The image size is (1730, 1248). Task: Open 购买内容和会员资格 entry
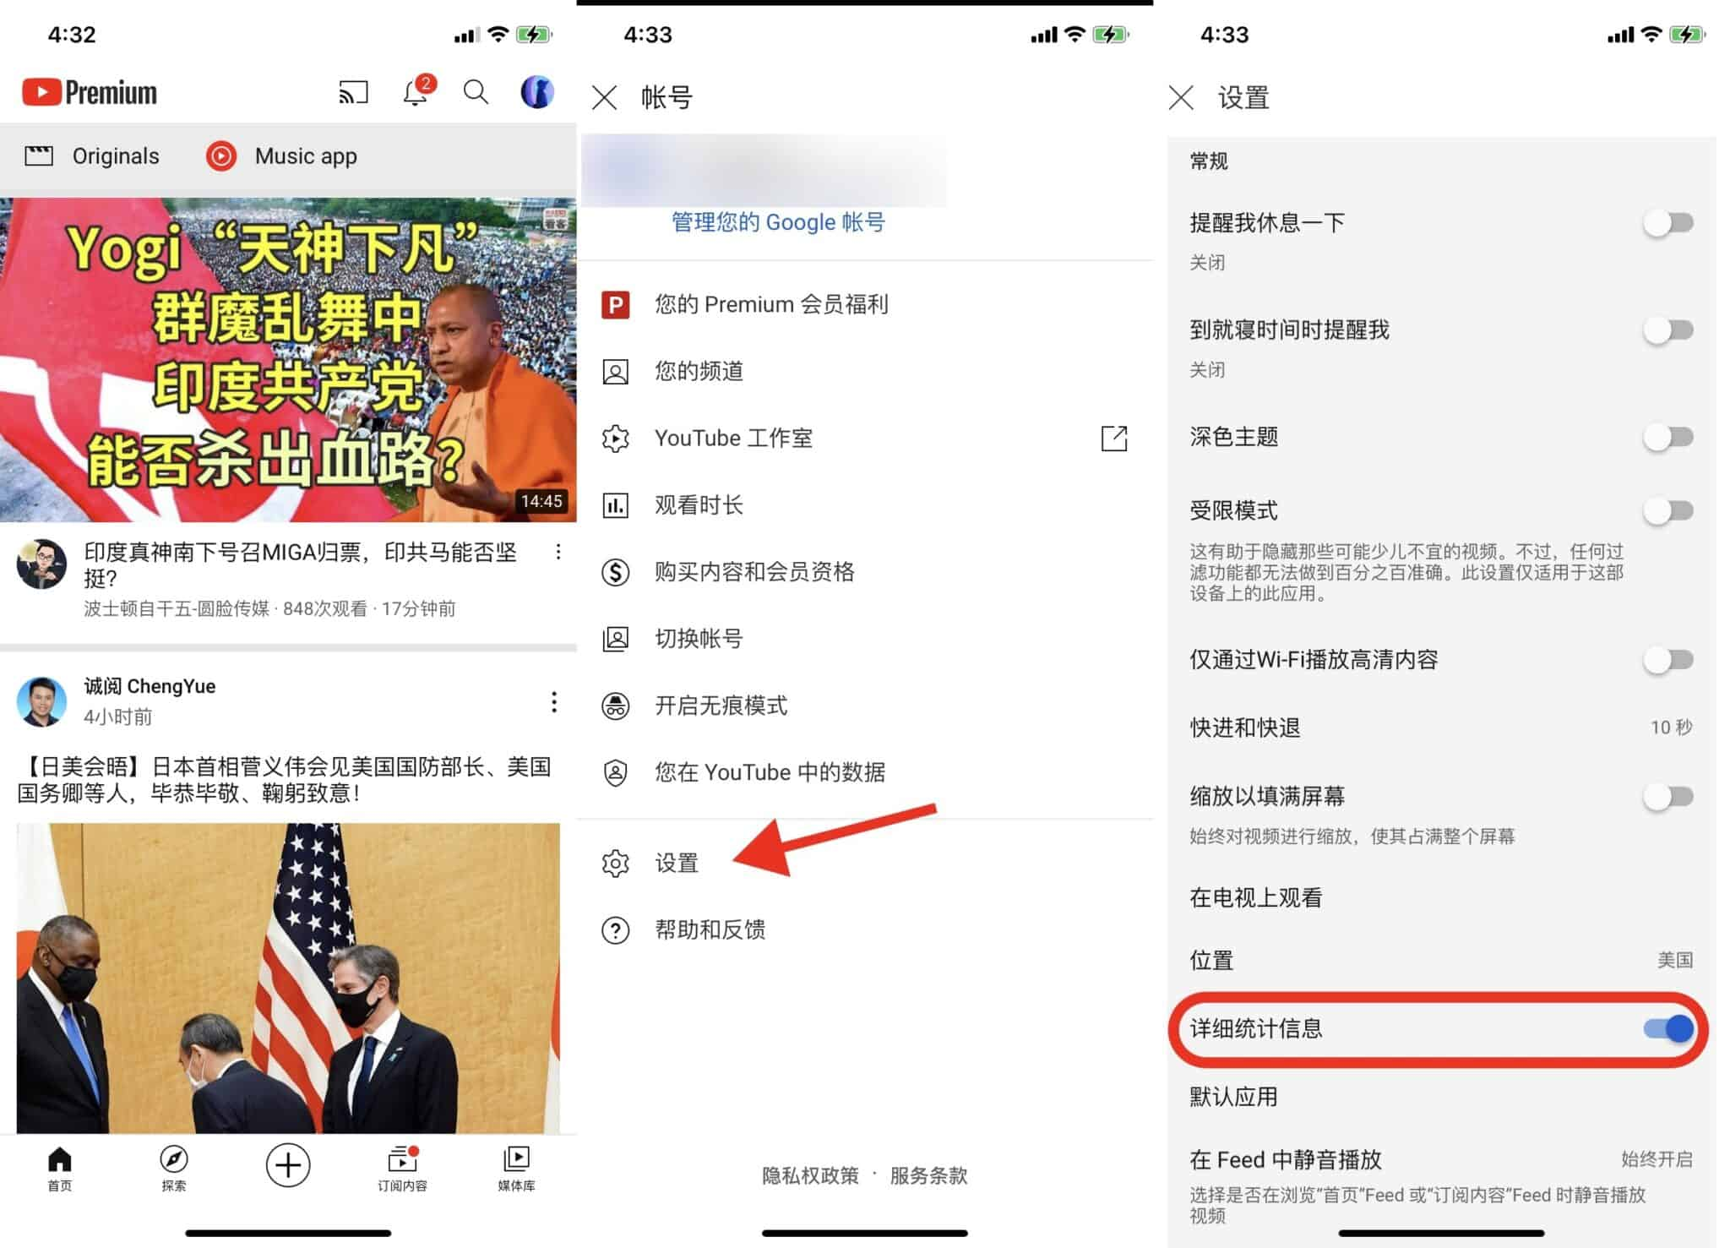pos(865,572)
